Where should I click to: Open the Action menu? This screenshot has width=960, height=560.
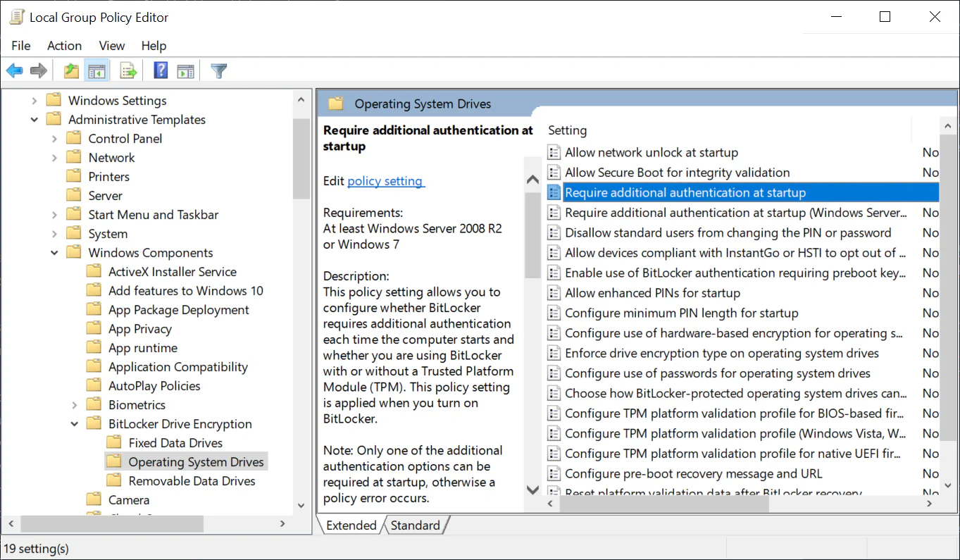tap(64, 45)
